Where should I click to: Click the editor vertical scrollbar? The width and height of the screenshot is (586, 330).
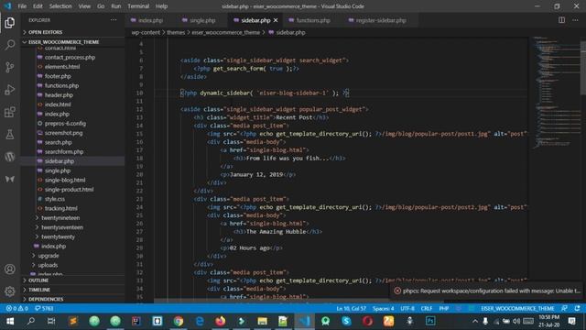pos(583,69)
